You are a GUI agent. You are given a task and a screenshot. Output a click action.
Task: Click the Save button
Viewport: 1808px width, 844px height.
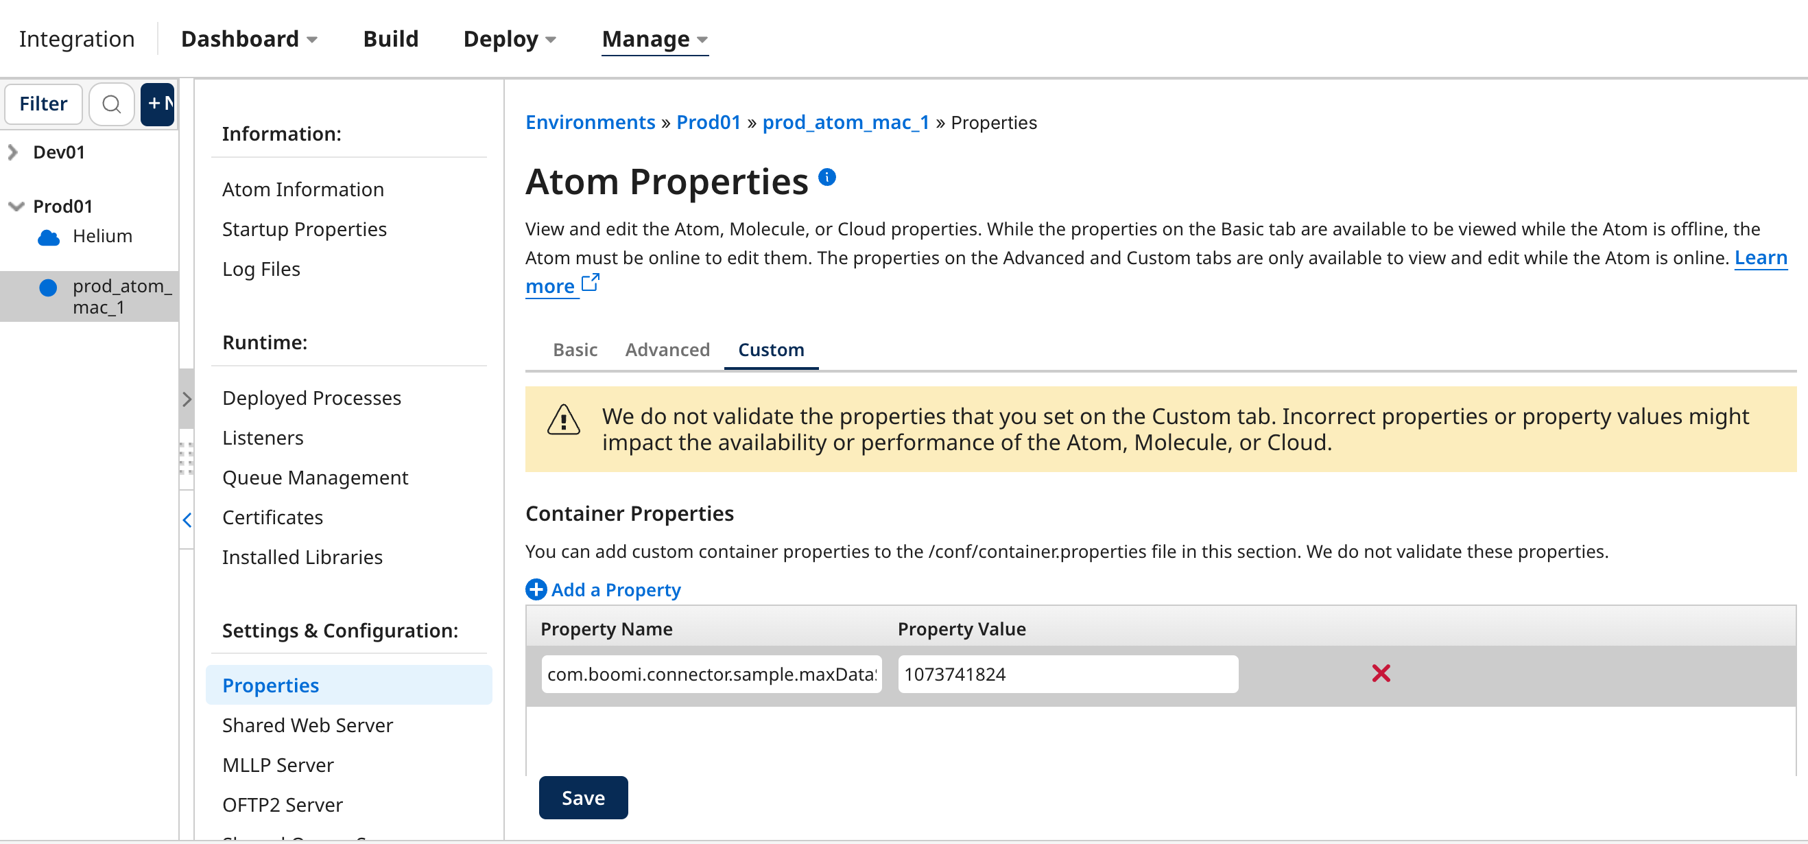582,797
